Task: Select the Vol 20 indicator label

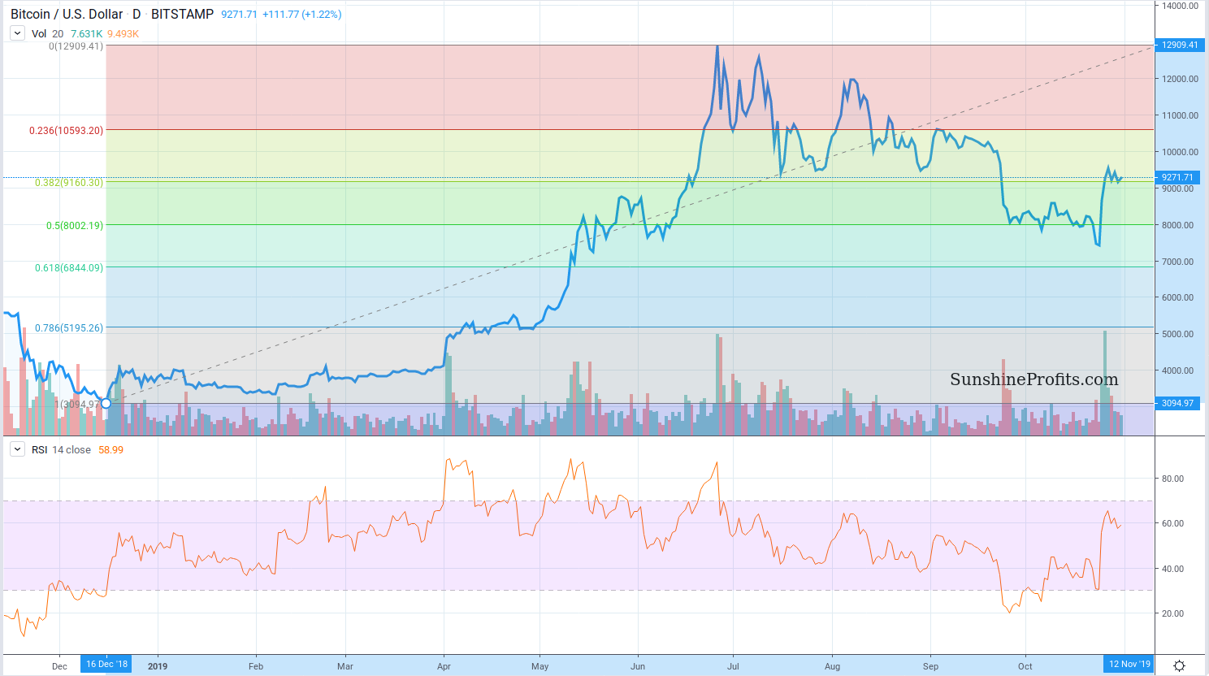Action: pos(47,33)
